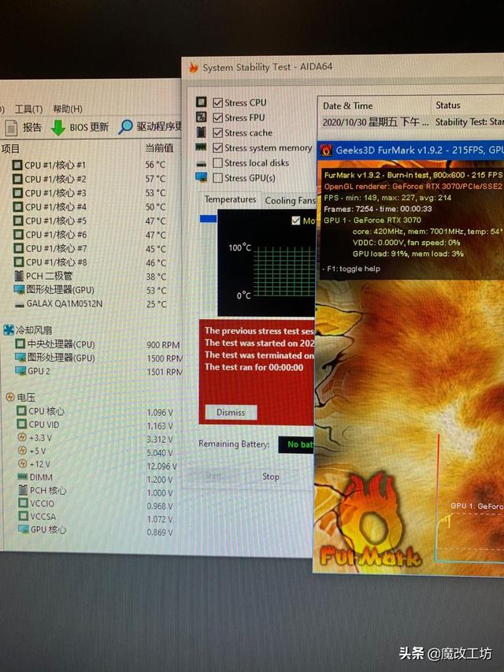Open the 帮助(H) menu
The image size is (504, 672).
click(67, 109)
